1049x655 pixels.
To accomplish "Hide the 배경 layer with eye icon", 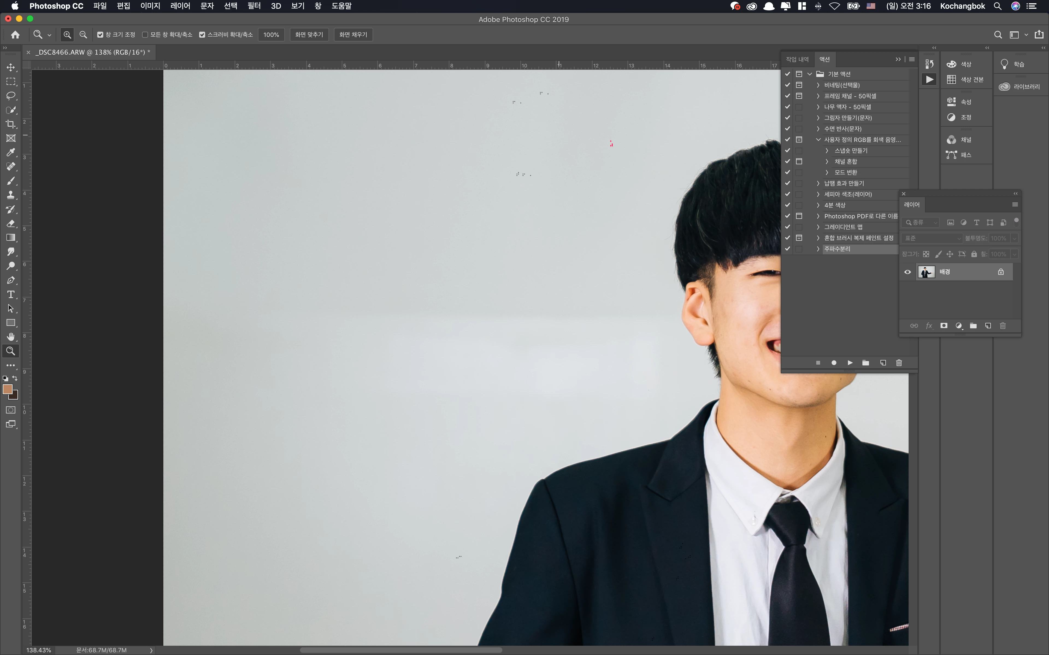I will click(907, 272).
